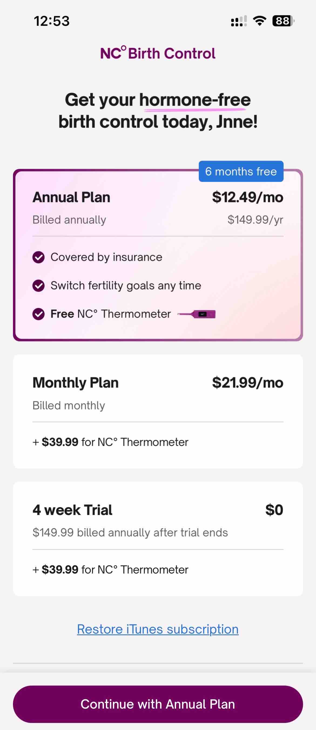Image resolution: width=316 pixels, height=730 pixels.
Task: Tap the 6 months free badge
Action: [x=241, y=171]
